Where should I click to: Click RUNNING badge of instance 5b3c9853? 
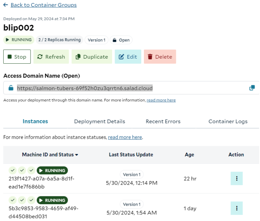pos(52,200)
